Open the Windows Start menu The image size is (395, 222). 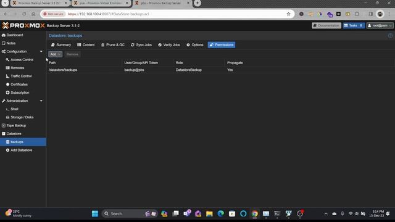[x=95, y=214]
